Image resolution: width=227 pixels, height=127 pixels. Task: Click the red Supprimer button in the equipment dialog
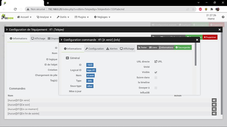click(210, 37)
